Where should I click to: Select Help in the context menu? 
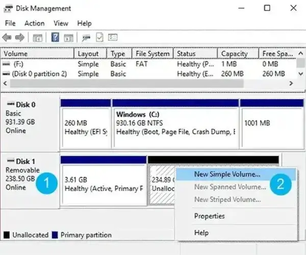[236, 233]
